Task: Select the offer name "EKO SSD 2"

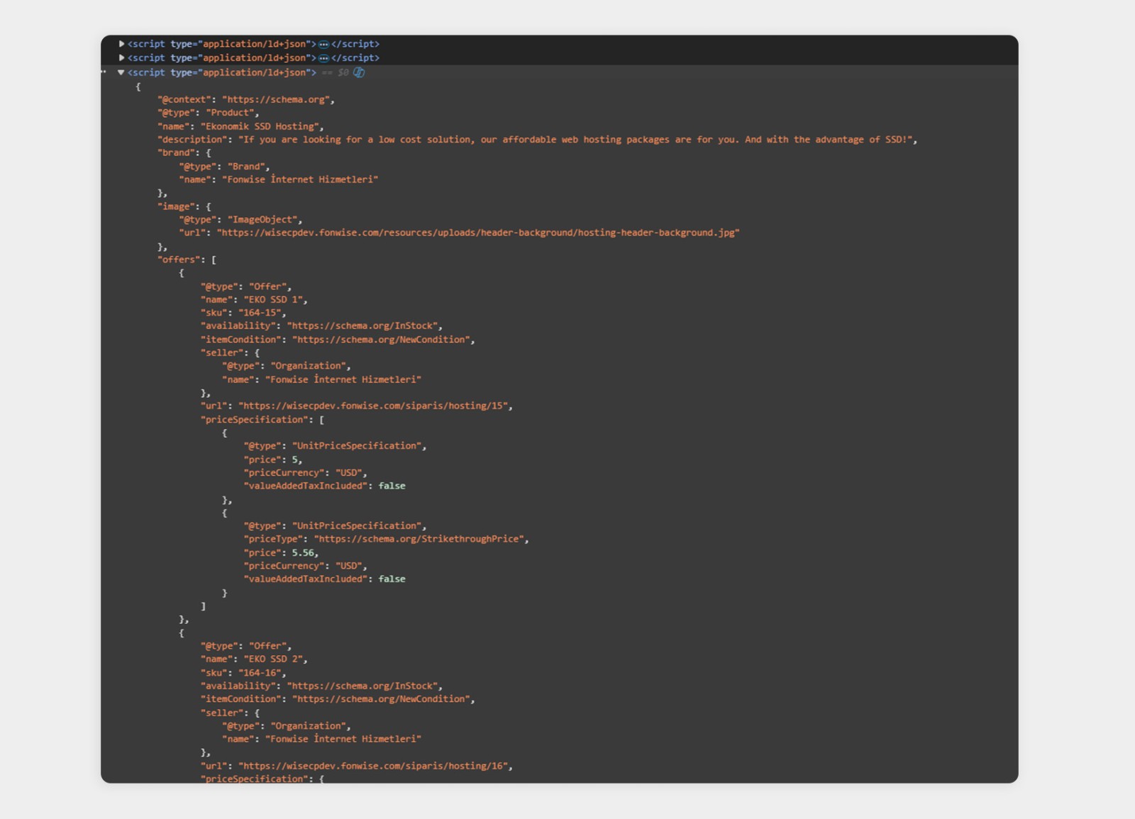Action: pos(273,659)
